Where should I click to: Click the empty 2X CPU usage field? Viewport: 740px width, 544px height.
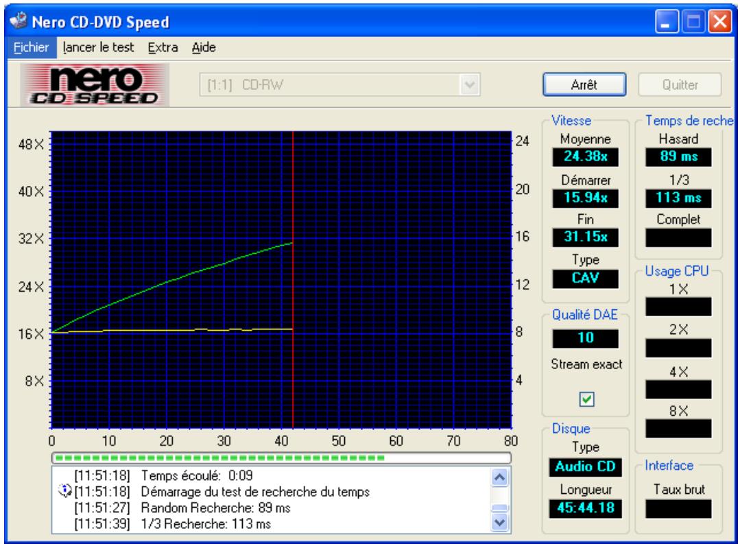click(x=678, y=348)
